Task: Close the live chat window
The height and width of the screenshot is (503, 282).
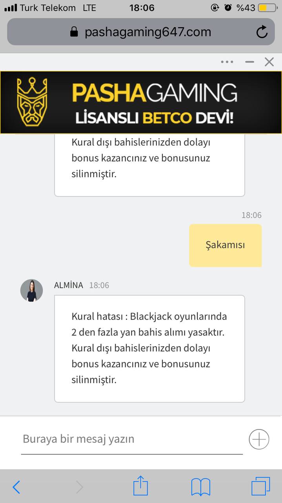Action: point(269,62)
